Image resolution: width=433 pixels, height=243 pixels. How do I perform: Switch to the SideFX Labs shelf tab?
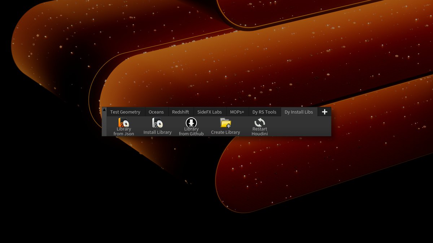(210, 112)
